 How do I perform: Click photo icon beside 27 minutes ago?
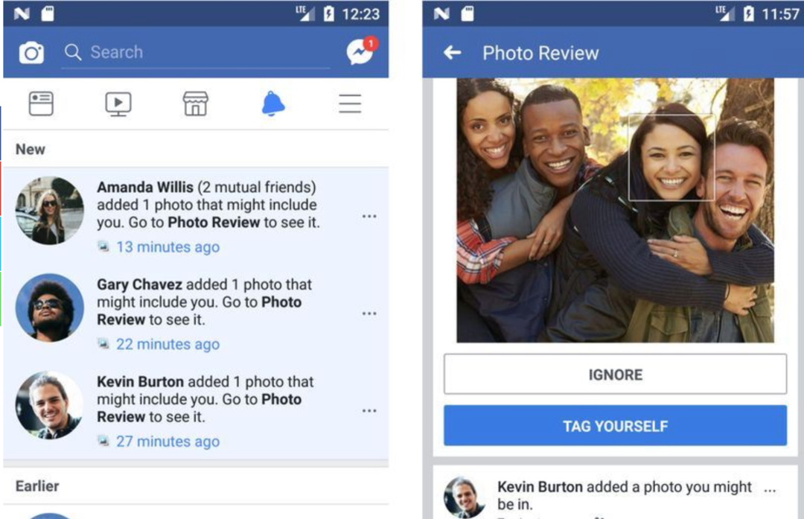click(103, 441)
